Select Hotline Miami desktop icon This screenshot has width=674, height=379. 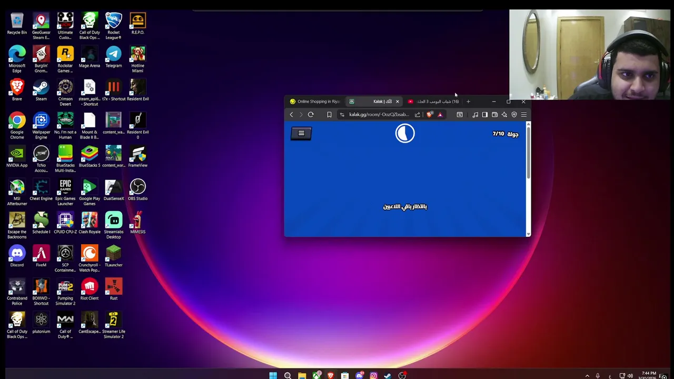point(138,60)
